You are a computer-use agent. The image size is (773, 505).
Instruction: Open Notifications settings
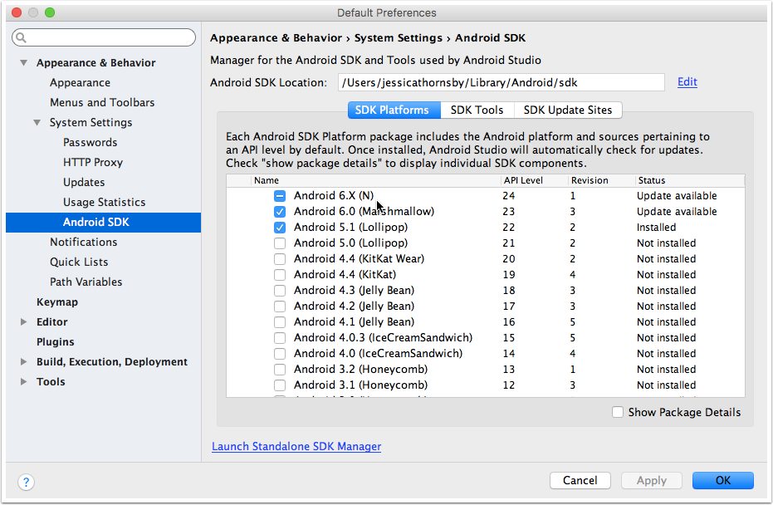coord(83,243)
